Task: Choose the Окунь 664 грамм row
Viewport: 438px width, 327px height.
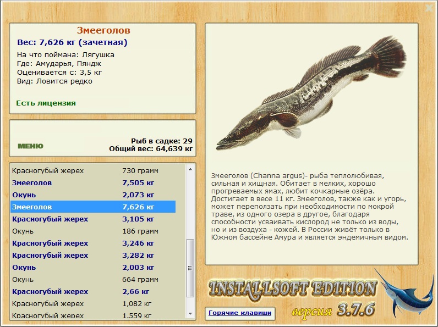Action: (x=94, y=279)
